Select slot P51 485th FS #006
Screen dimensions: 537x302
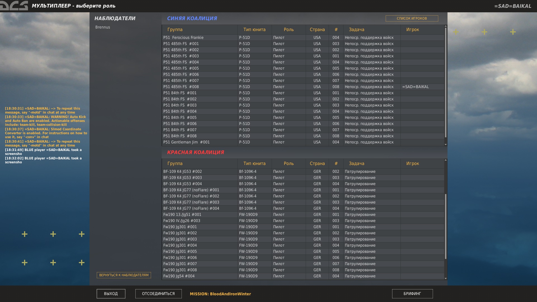[303, 74]
